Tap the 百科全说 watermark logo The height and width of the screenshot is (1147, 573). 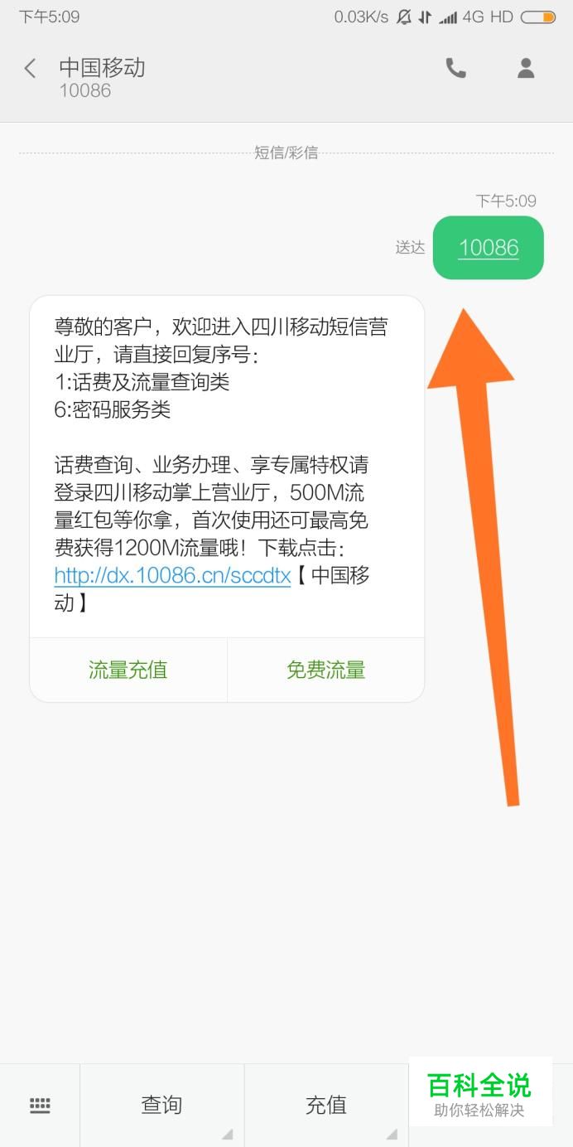click(479, 1092)
